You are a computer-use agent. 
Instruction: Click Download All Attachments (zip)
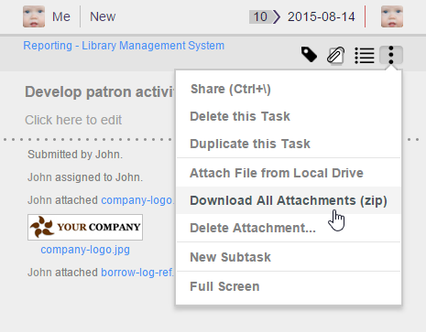(x=289, y=200)
